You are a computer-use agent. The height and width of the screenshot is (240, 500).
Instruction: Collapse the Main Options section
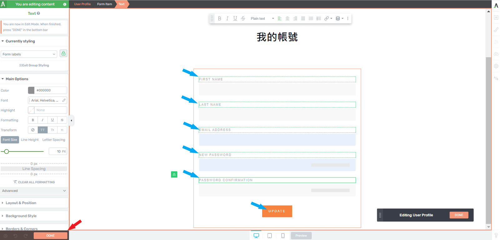coord(34,79)
